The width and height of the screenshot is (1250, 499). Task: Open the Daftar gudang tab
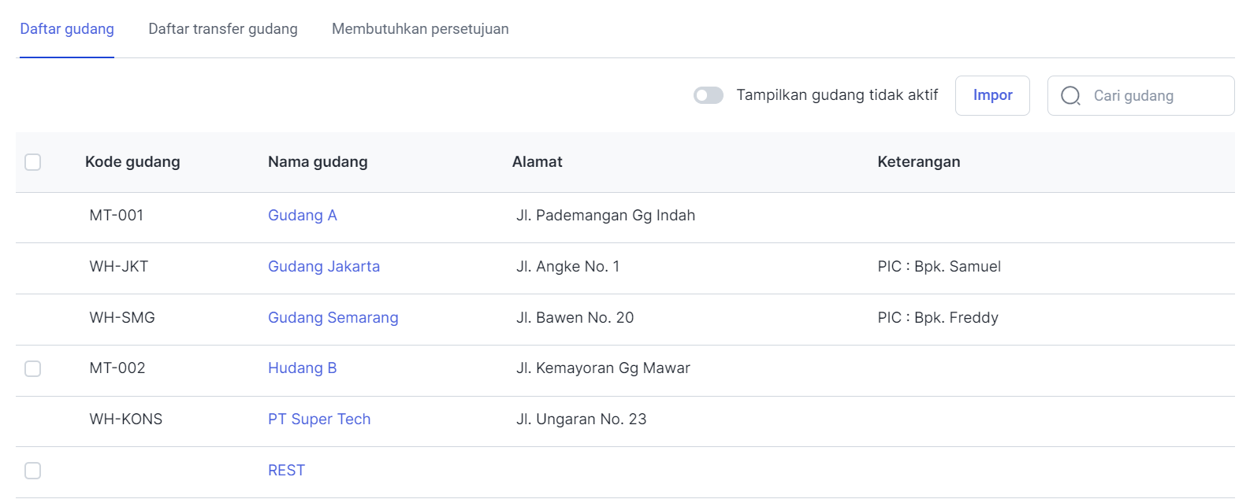point(67,29)
